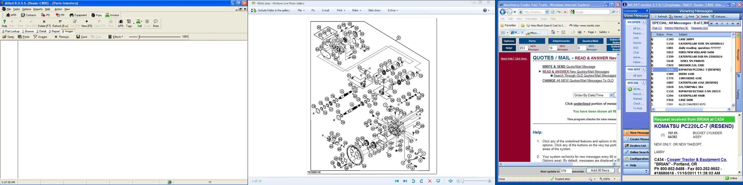Open the Options menu in Allied B.O.S.S.
The width and height of the screenshot is (743, 185).
click(26, 9)
